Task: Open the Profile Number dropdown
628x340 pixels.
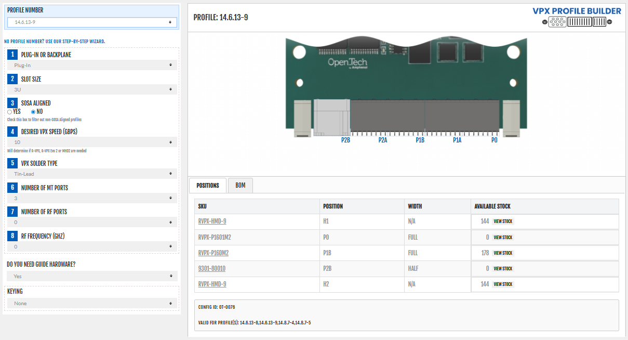Action: (x=91, y=22)
